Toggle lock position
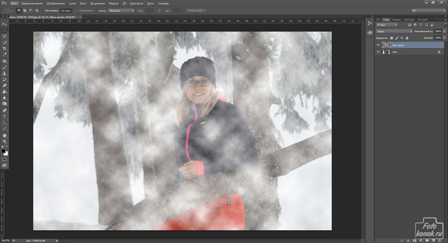Viewport: 448px width, 243px height. pyautogui.click(x=402, y=38)
